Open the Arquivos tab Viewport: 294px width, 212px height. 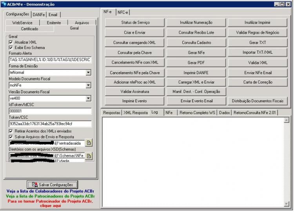(x=82, y=23)
